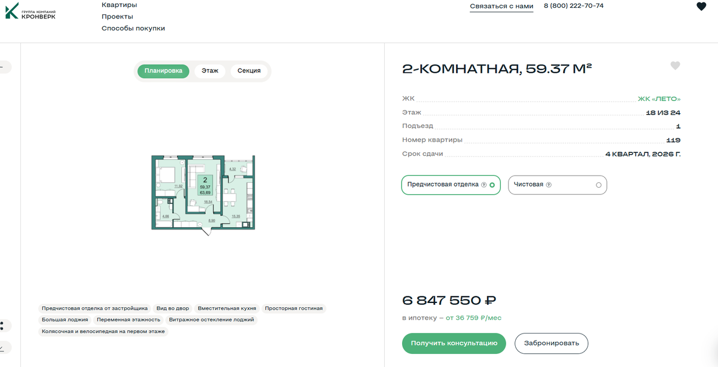Click the 2-КОМНАТНАЯ, 59.37 М² heading
The height and width of the screenshot is (367, 718).
tap(497, 69)
